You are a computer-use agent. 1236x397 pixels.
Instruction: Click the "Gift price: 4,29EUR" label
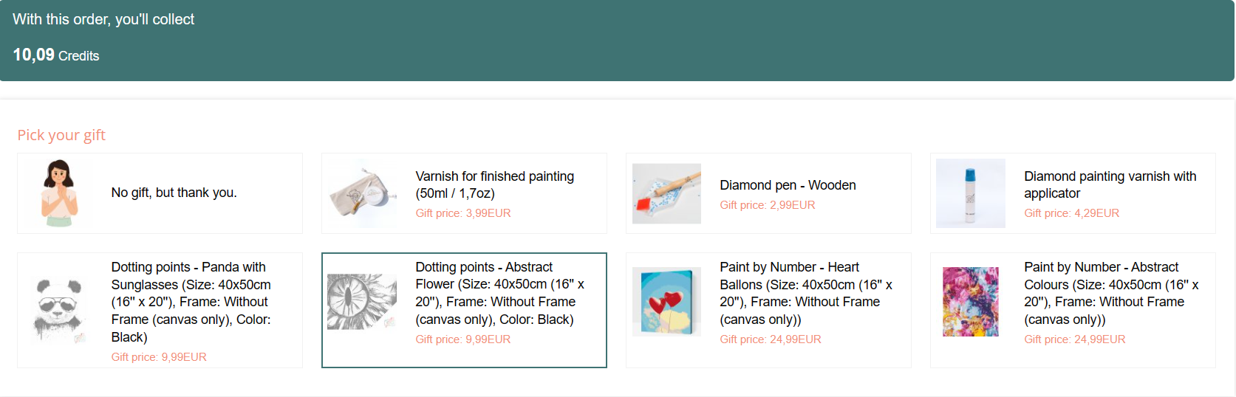[x=1071, y=213]
